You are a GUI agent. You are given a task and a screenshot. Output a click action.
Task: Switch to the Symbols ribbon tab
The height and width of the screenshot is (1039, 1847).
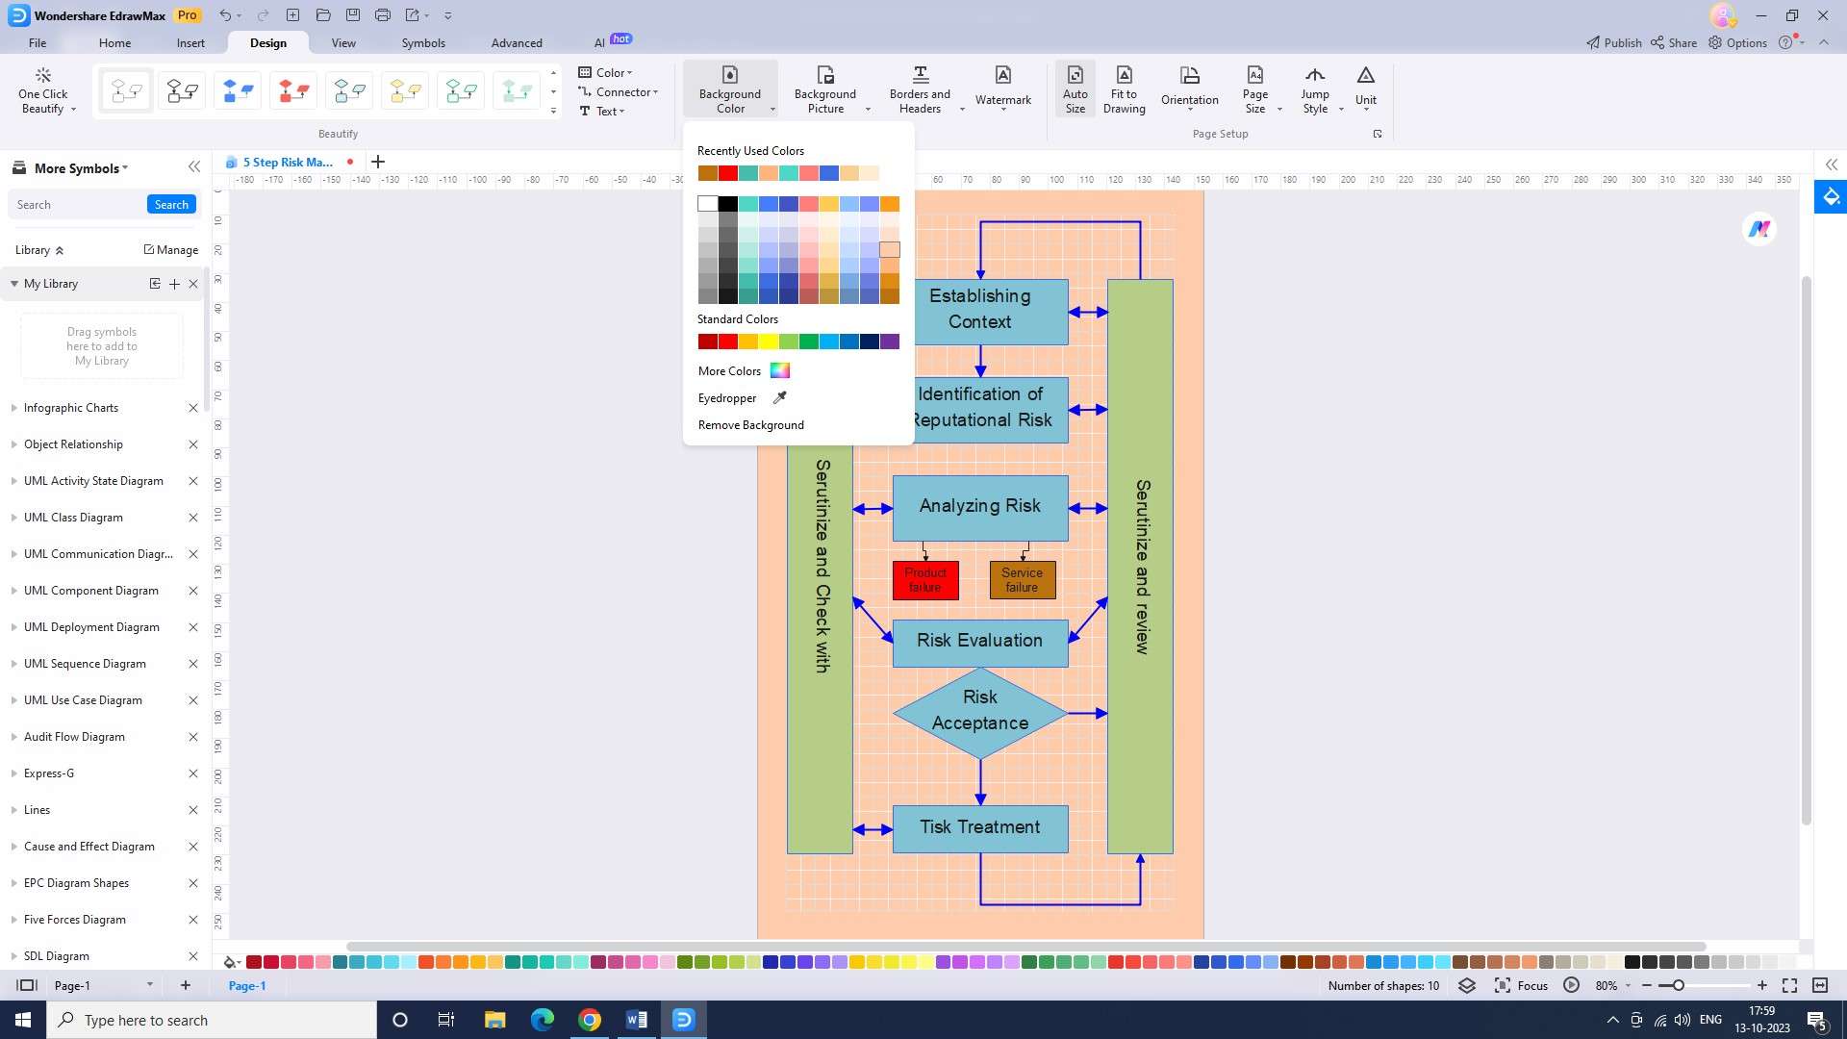coord(423,43)
